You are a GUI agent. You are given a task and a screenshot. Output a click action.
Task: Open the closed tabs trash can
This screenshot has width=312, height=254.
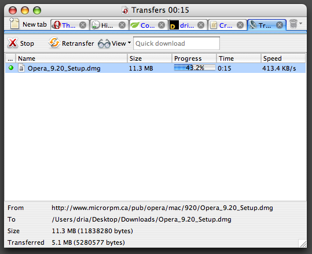(293, 24)
